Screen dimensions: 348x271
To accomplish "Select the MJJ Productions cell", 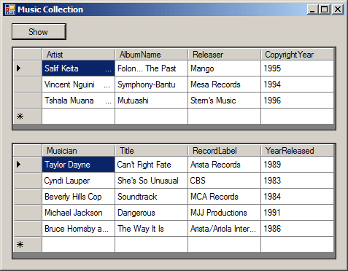I will tap(224, 213).
